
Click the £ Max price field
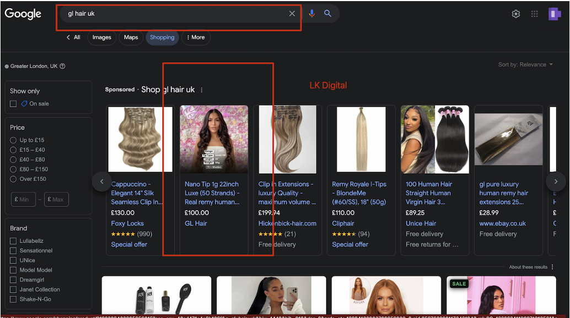pyautogui.click(x=56, y=199)
